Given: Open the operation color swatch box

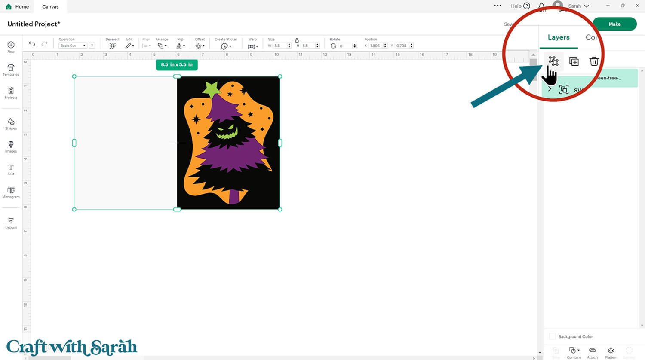Looking at the screenshot, I should (x=92, y=46).
